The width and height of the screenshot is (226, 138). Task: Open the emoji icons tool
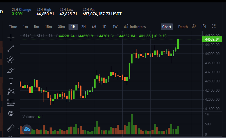11,113
